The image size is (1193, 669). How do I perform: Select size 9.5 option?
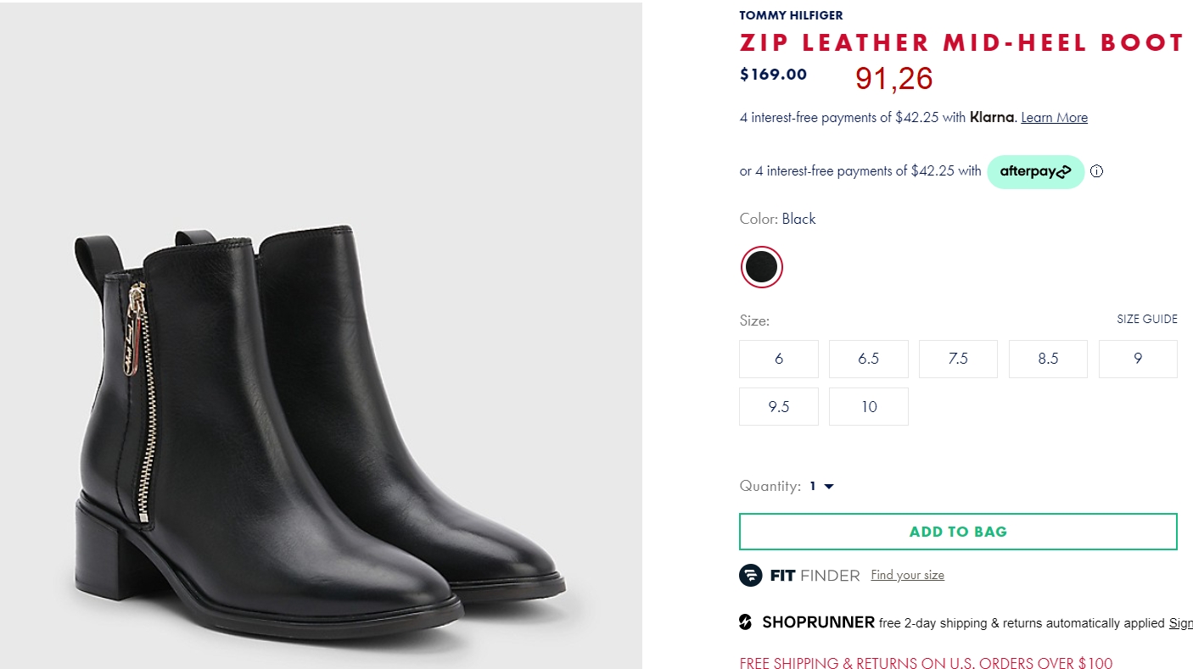(779, 406)
